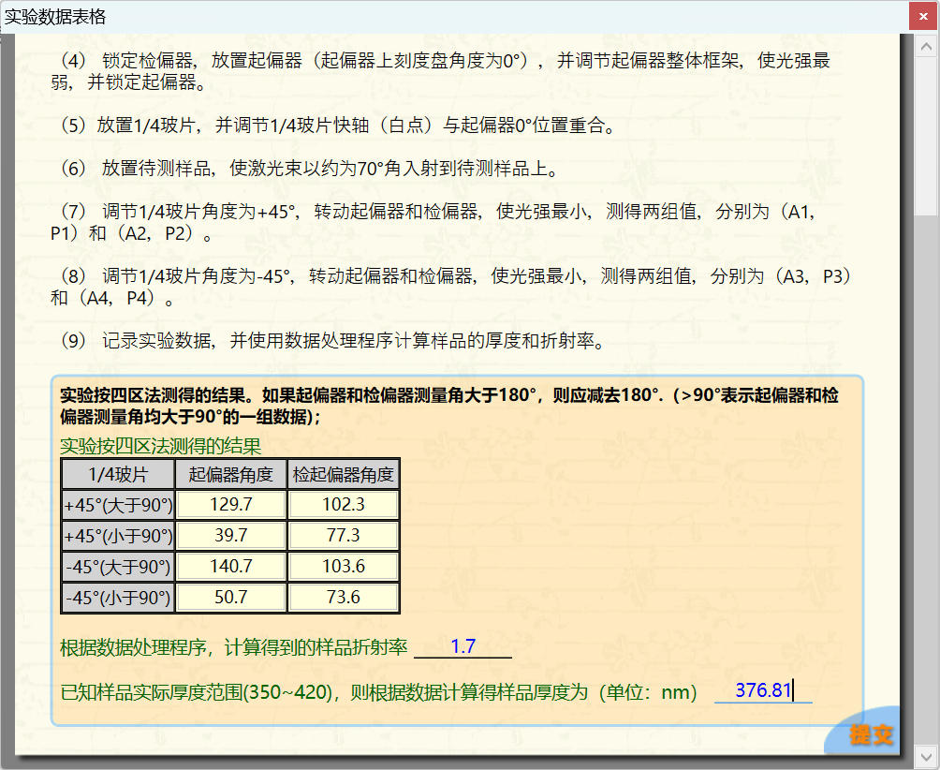Click the 检起偏器角度 column header
This screenshot has width=940, height=770.
tap(343, 474)
